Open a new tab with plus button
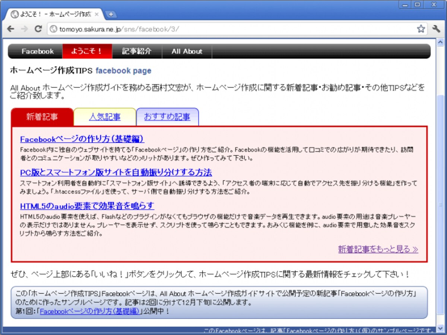The height and width of the screenshot is (335, 447). 111,15
